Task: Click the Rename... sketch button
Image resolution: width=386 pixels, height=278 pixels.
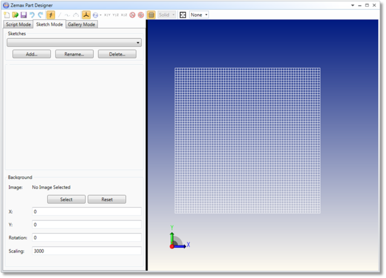Action: pos(74,54)
